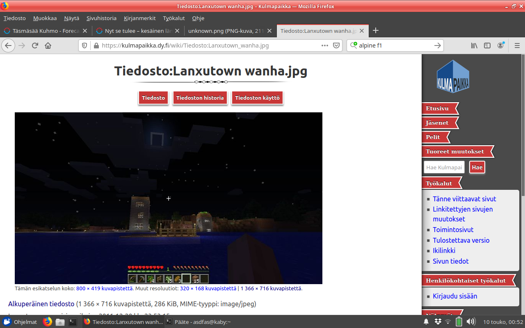Screen dimensions: 525x328
Task: Open the volume control tray icon
Action: (471, 322)
